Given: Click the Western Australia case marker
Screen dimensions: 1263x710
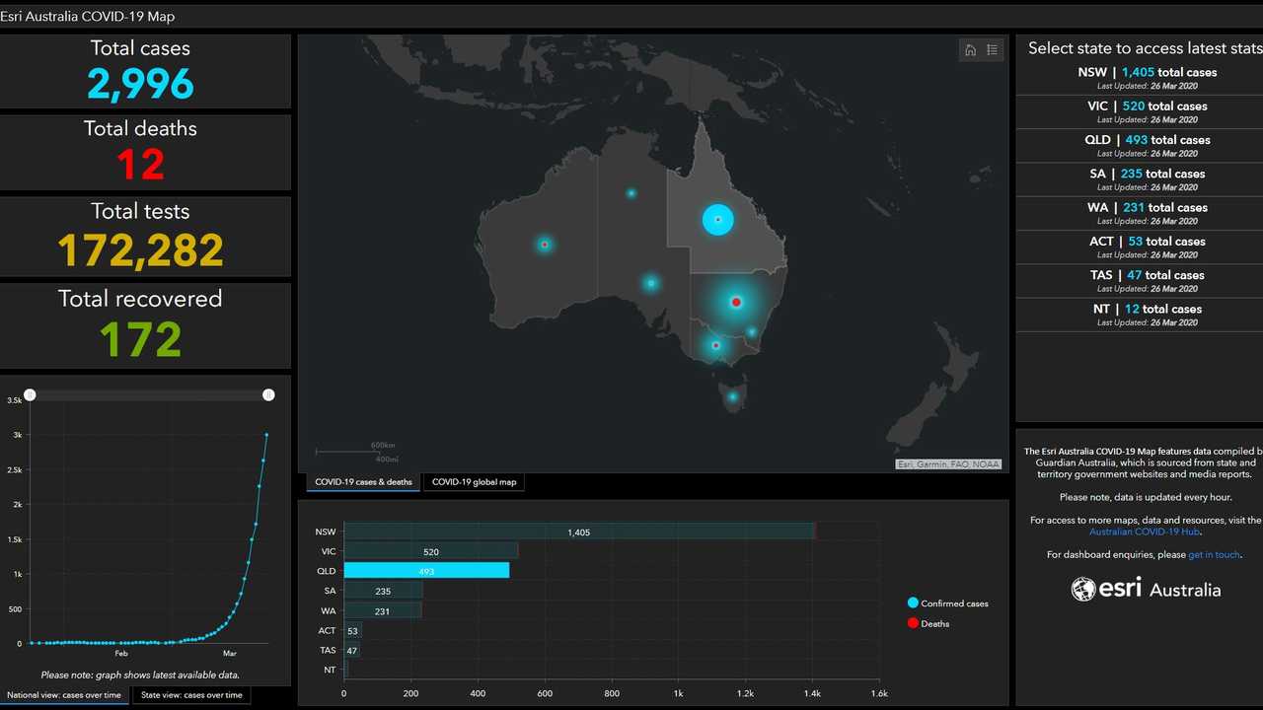Looking at the screenshot, I should click(544, 245).
